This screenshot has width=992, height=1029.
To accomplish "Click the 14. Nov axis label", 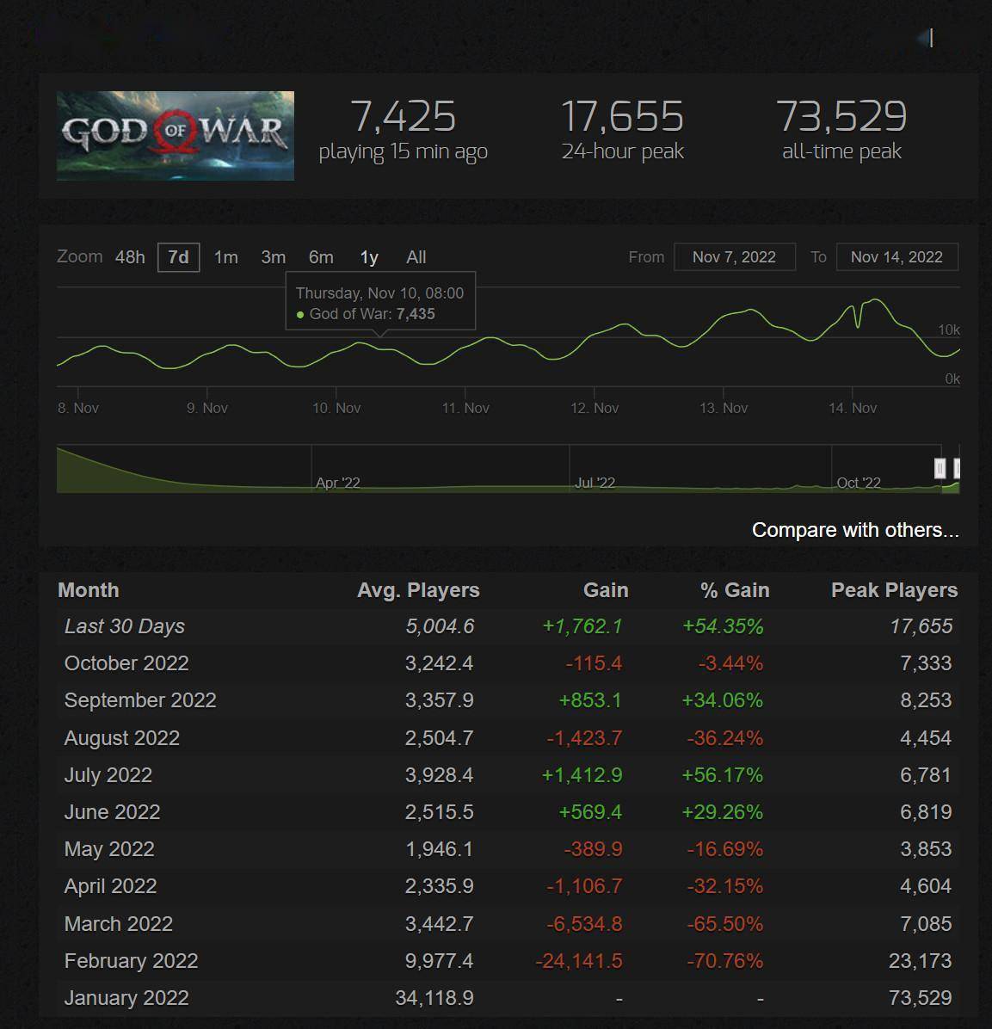I will click(x=853, y=408).
